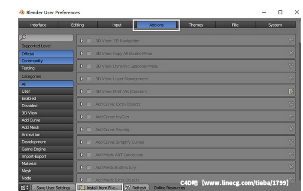
Task: Expand the Layer Management details
Action: pyautogui.click(x=82, y=79)
